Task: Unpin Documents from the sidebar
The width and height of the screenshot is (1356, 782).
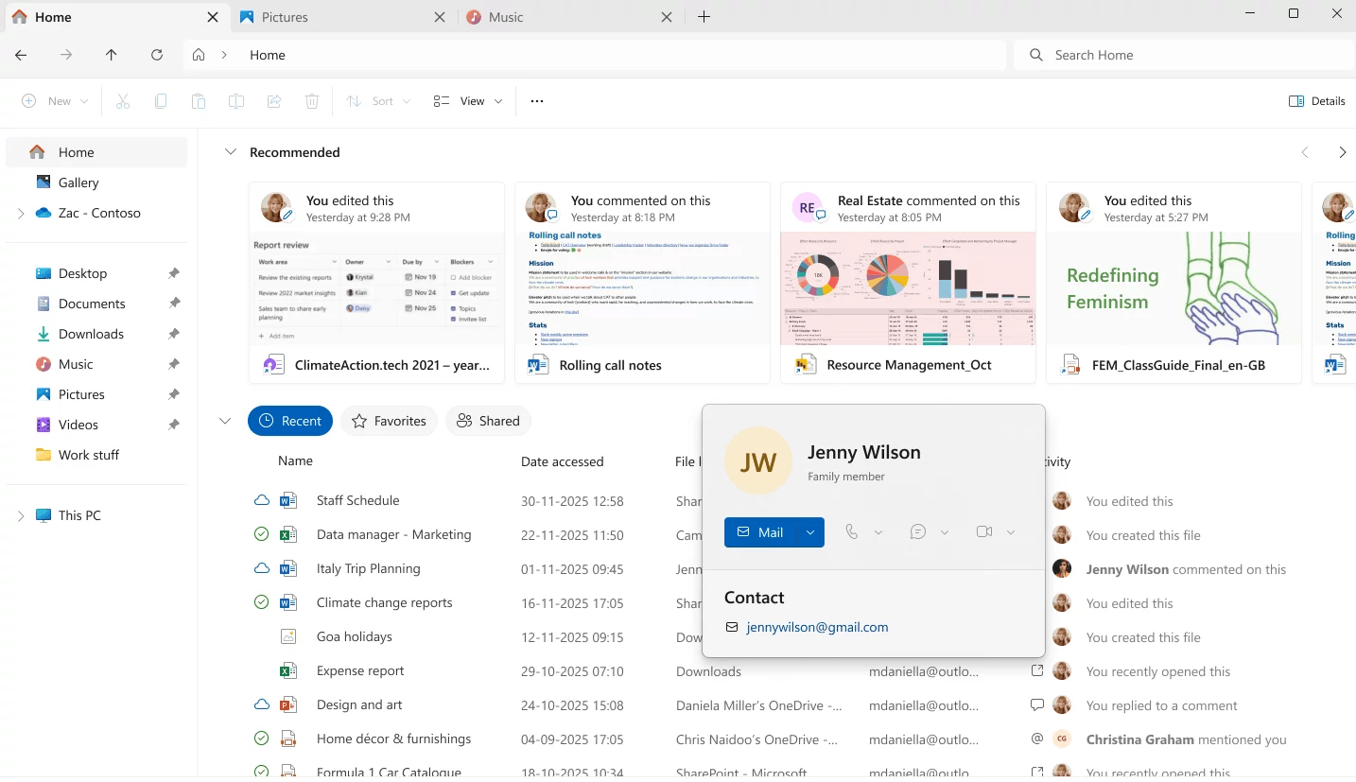Action: pos(173,303)
